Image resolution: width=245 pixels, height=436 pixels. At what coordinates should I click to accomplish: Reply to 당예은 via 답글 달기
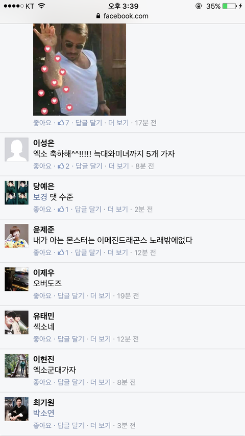(88, 209)
